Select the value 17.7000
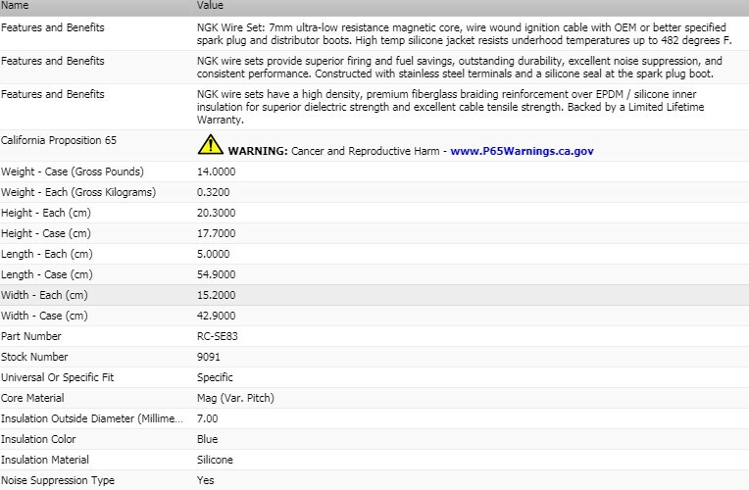This screenshot has height=490, width=749. click(217, 233)
